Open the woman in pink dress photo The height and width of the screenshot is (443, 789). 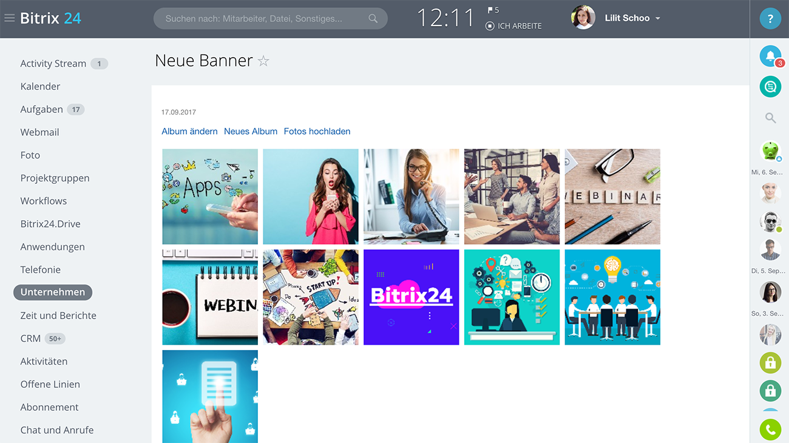[311, 197]
